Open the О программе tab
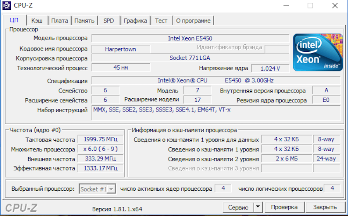 pyautogui.click(x=193, y=21)
